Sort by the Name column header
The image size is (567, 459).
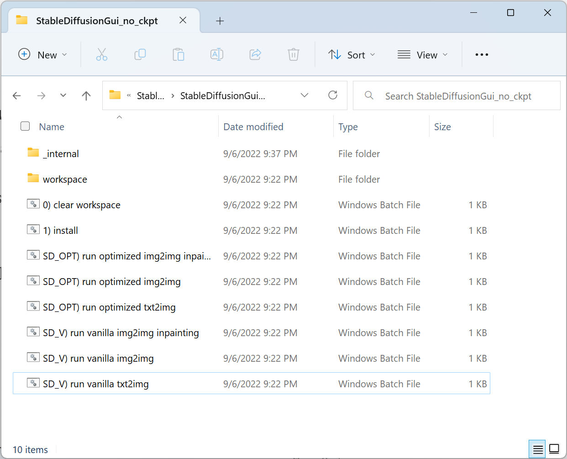coord(52,127)
